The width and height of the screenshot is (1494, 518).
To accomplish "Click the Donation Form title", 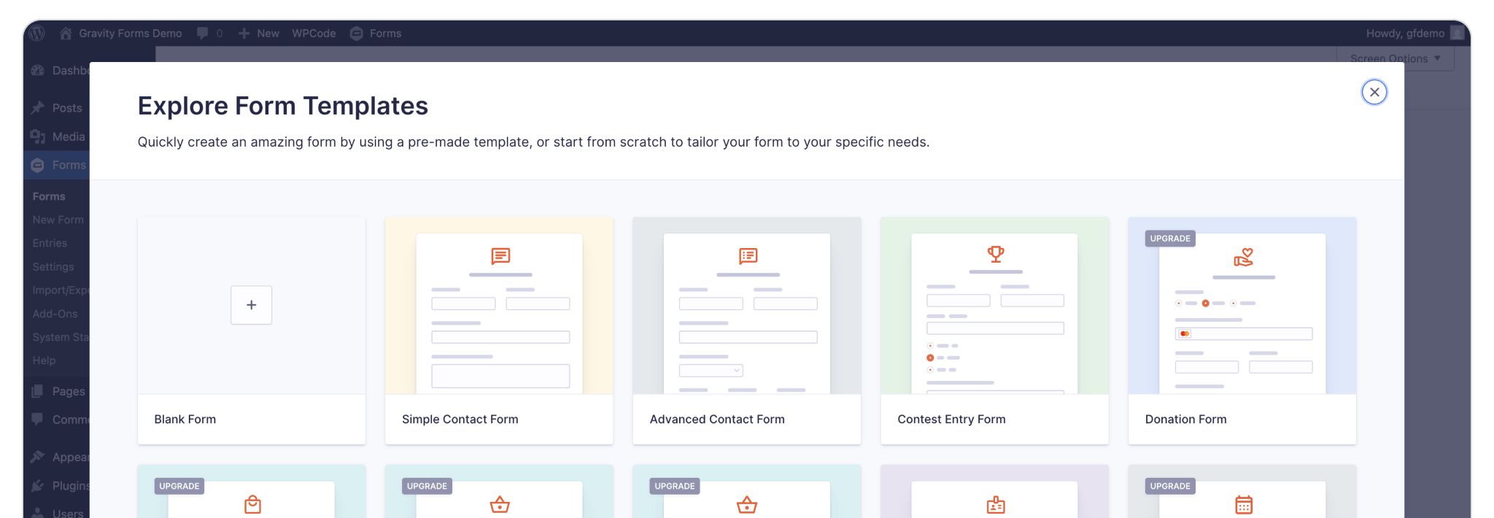I will (x=1186, y=420).
